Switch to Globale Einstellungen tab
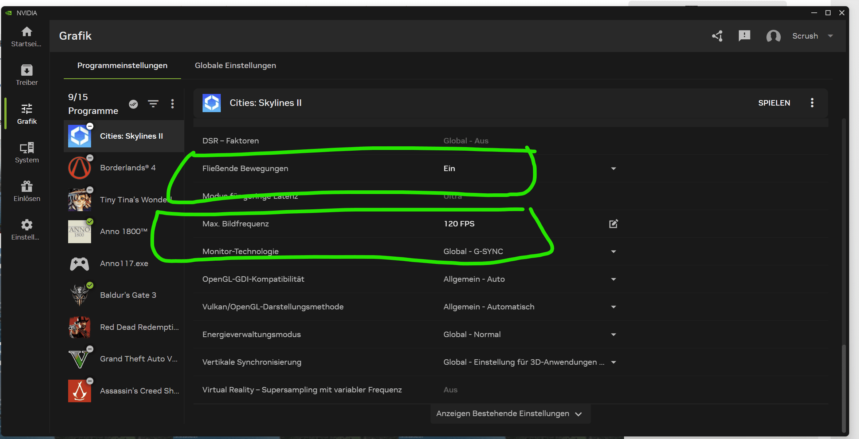The image size is (859, 439). point(235,66)
